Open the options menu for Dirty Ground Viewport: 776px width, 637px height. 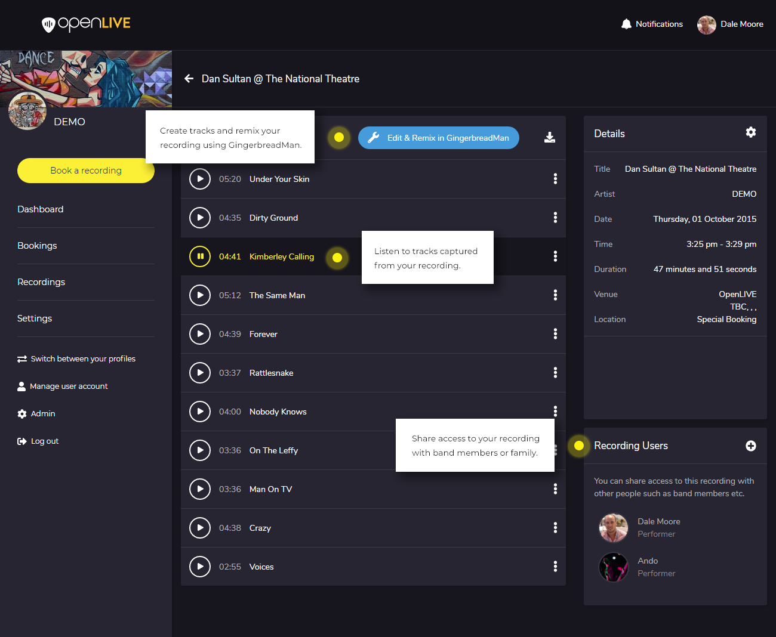coord(555,217)
